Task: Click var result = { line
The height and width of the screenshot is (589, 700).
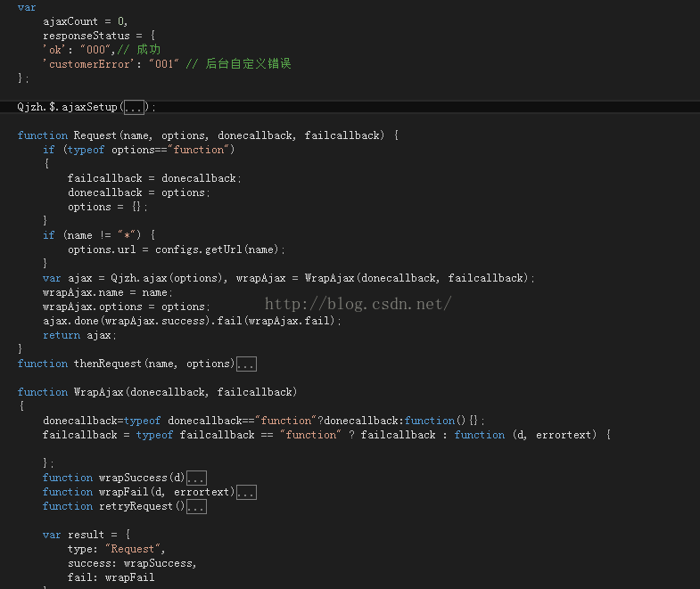Action: click(86, 535)
